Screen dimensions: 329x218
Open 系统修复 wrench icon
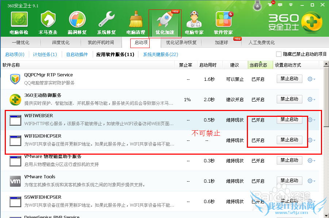(x=106, y=23)
